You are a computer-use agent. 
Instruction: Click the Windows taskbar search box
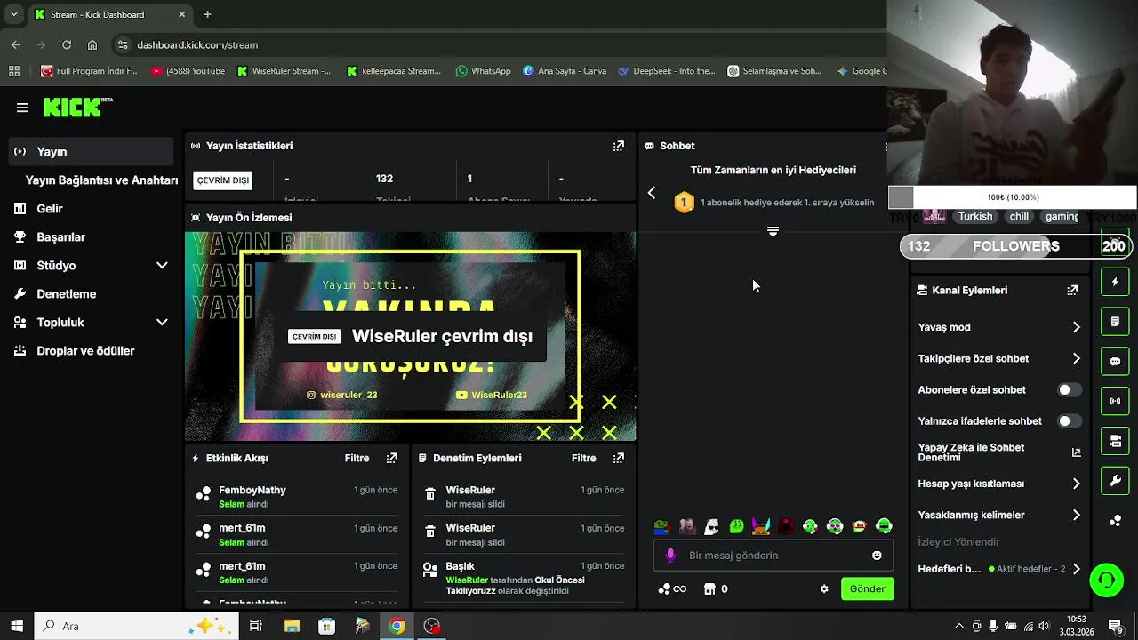pos(136,626)
